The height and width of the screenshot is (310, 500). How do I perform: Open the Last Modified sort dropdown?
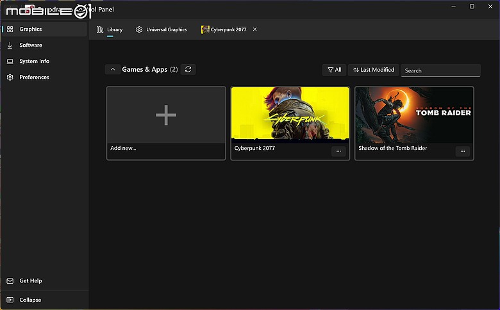(374, 70)
